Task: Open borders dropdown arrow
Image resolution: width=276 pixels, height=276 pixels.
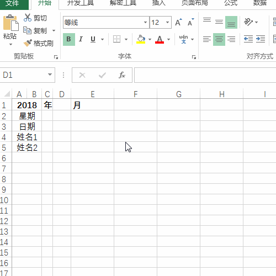Action: [x=126, y=39]
